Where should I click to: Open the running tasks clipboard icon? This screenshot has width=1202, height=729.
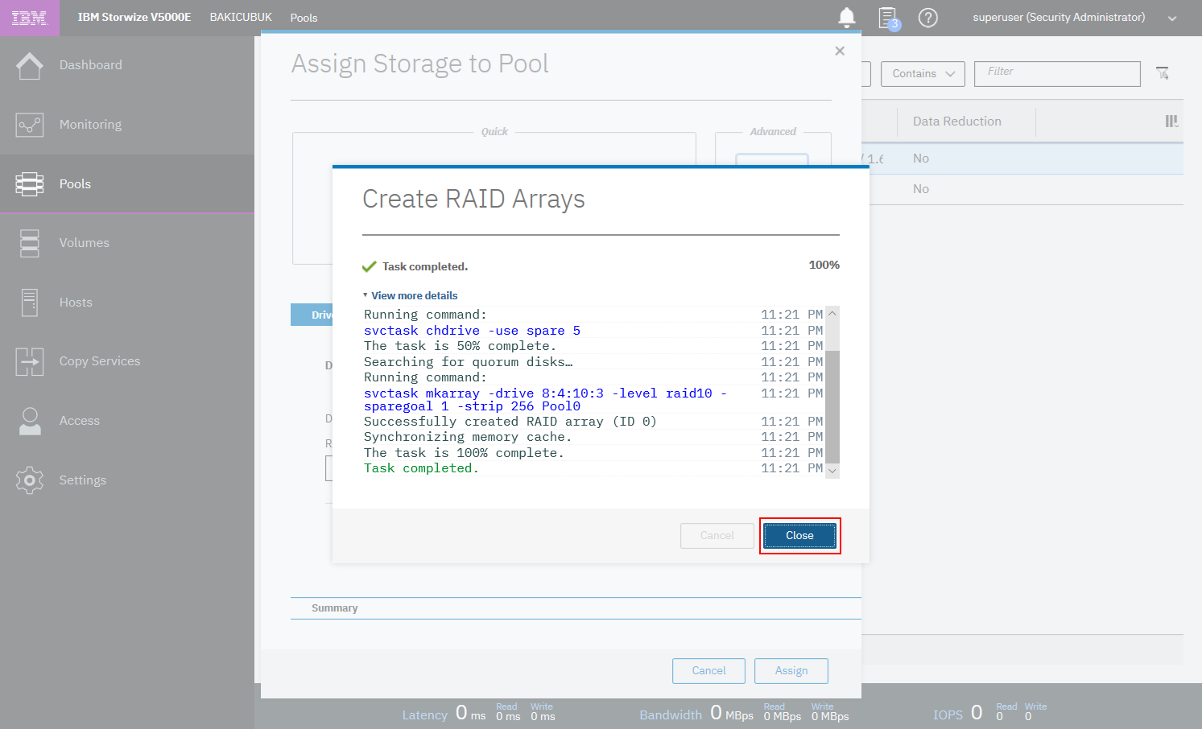tap(889, 18)
